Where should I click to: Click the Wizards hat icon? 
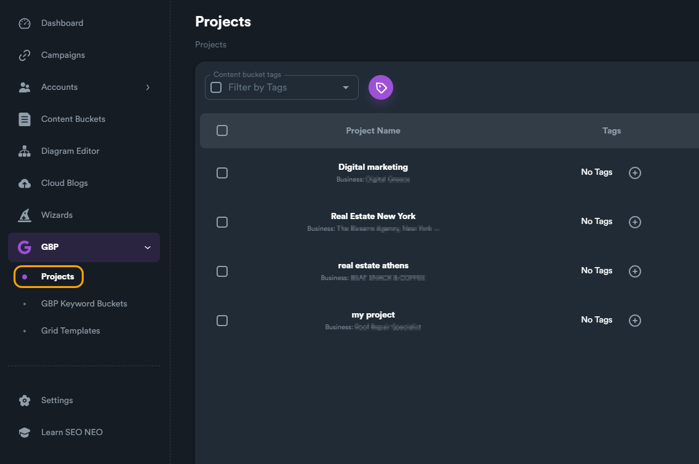(x=25, y=215)
